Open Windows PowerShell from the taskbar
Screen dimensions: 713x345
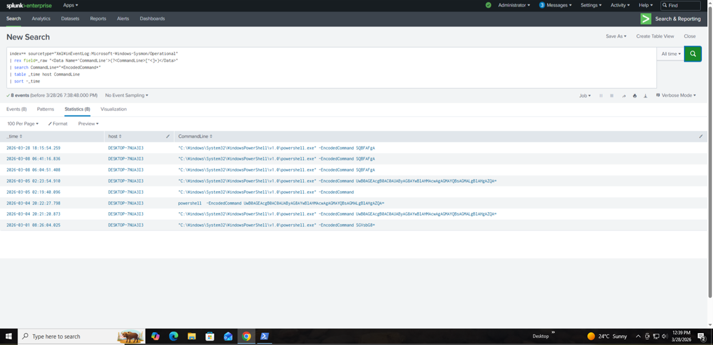click(x=264, y=336)
